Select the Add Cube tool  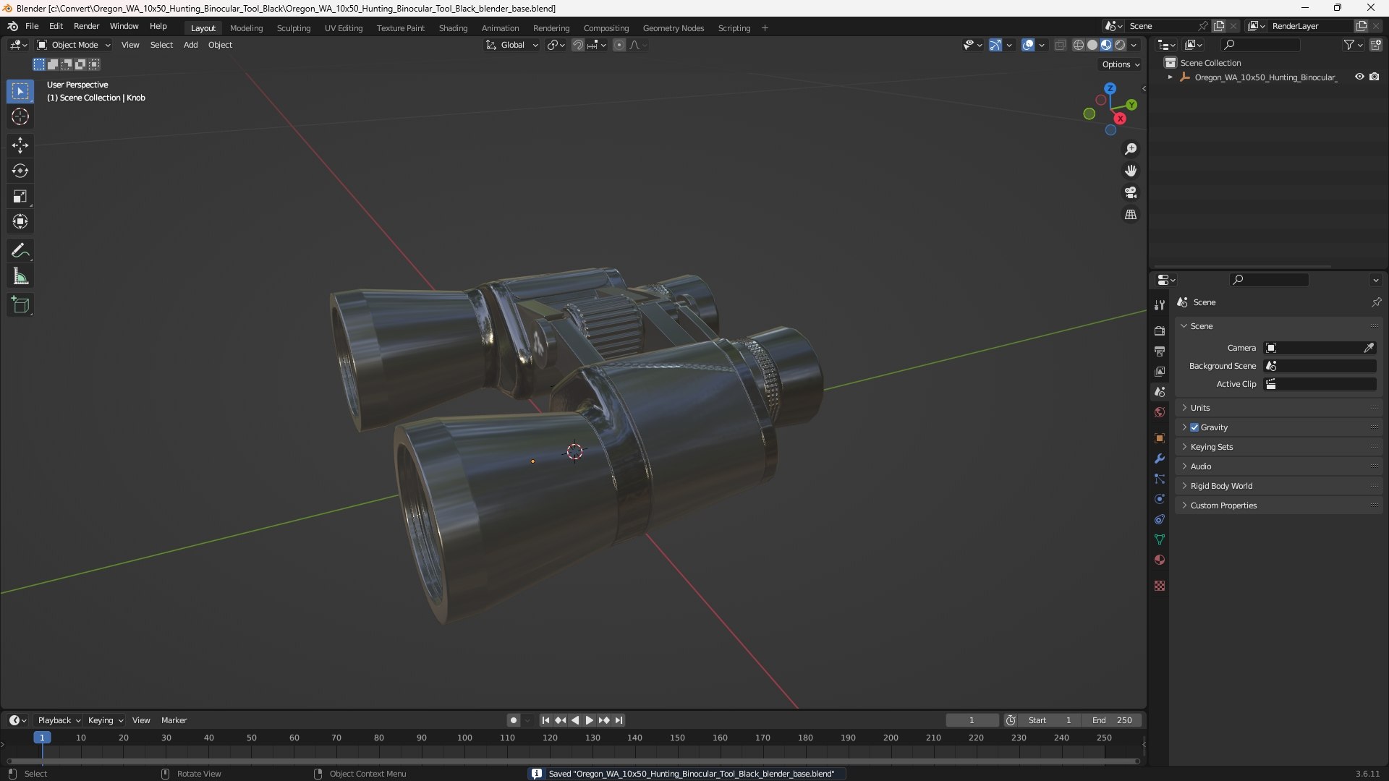(20, 305)
